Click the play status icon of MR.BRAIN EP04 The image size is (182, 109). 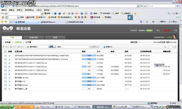click(9, 74)
